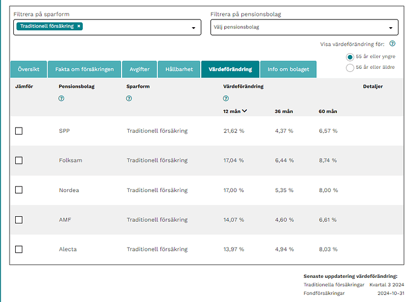Click the Folksam company name
The image size is (410, 302).
[x=71, y=161]
